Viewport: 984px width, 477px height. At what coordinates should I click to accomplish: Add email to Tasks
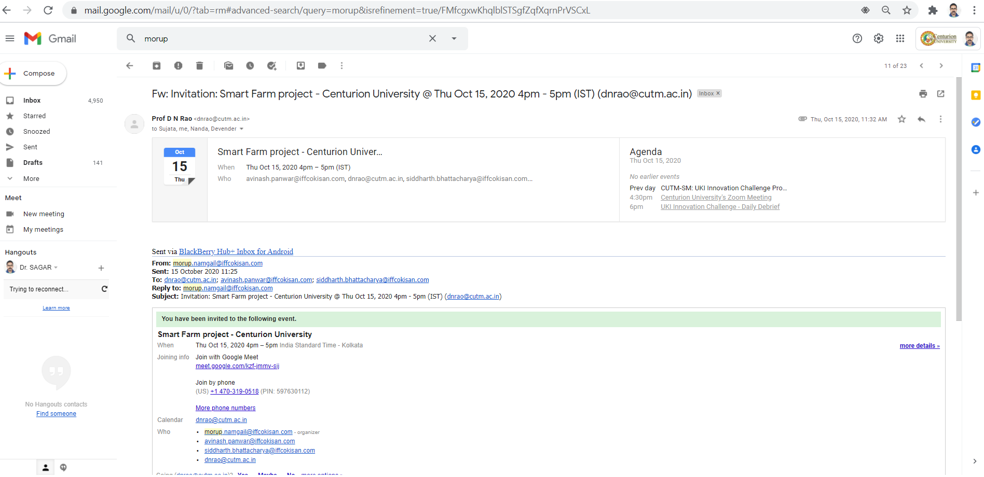pos(272,66)
